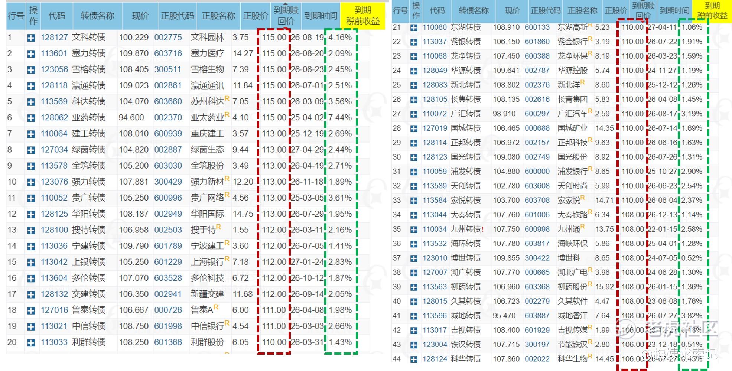732x371 pixels.
Task: Open bond code link 128127
Action: (54, 38)
